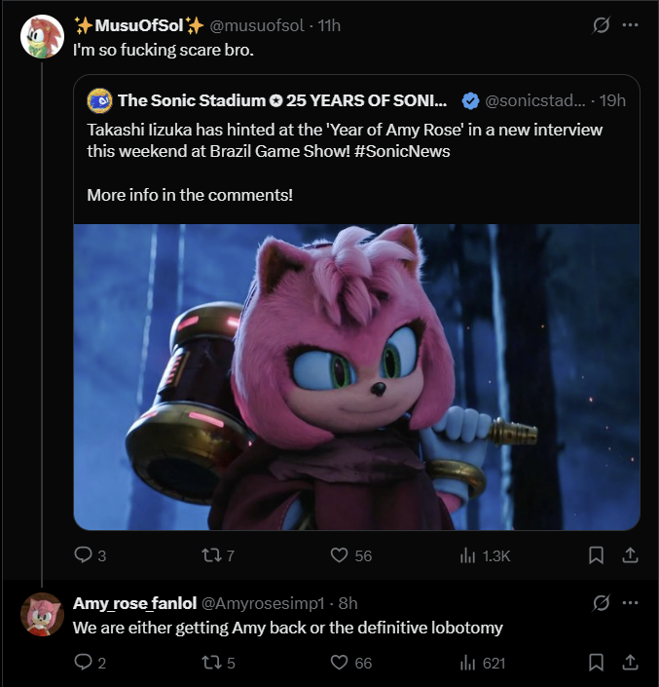Open more options on Amy_rose_fanlol's comment

(630, 602)
